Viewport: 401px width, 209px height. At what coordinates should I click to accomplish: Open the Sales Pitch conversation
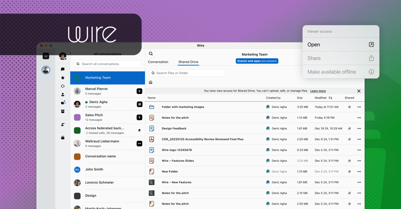coord(108,117)
